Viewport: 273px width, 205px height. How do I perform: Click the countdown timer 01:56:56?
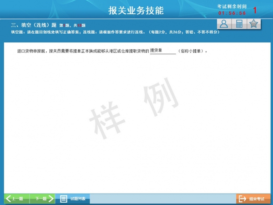232,13
